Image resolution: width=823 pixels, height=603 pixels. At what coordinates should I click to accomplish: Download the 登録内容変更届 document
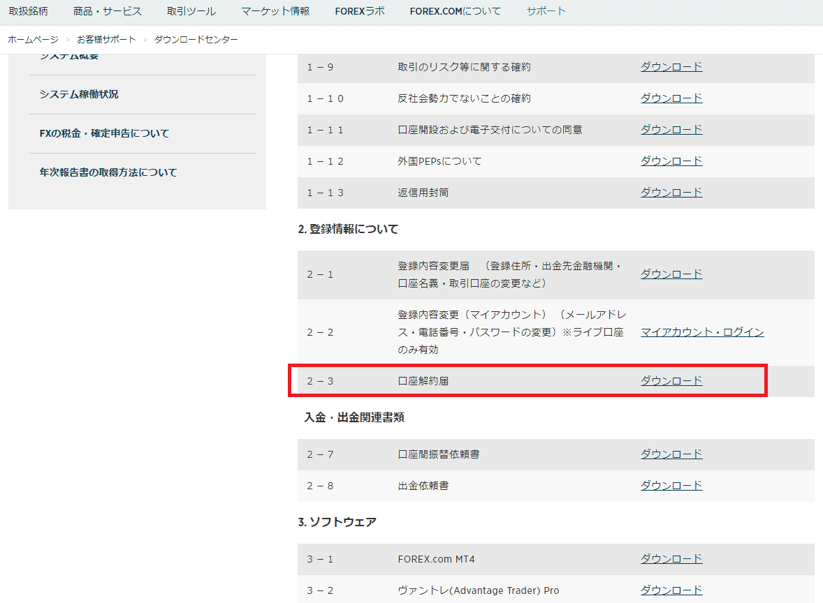pyautogui.click(x=671, y=274)
